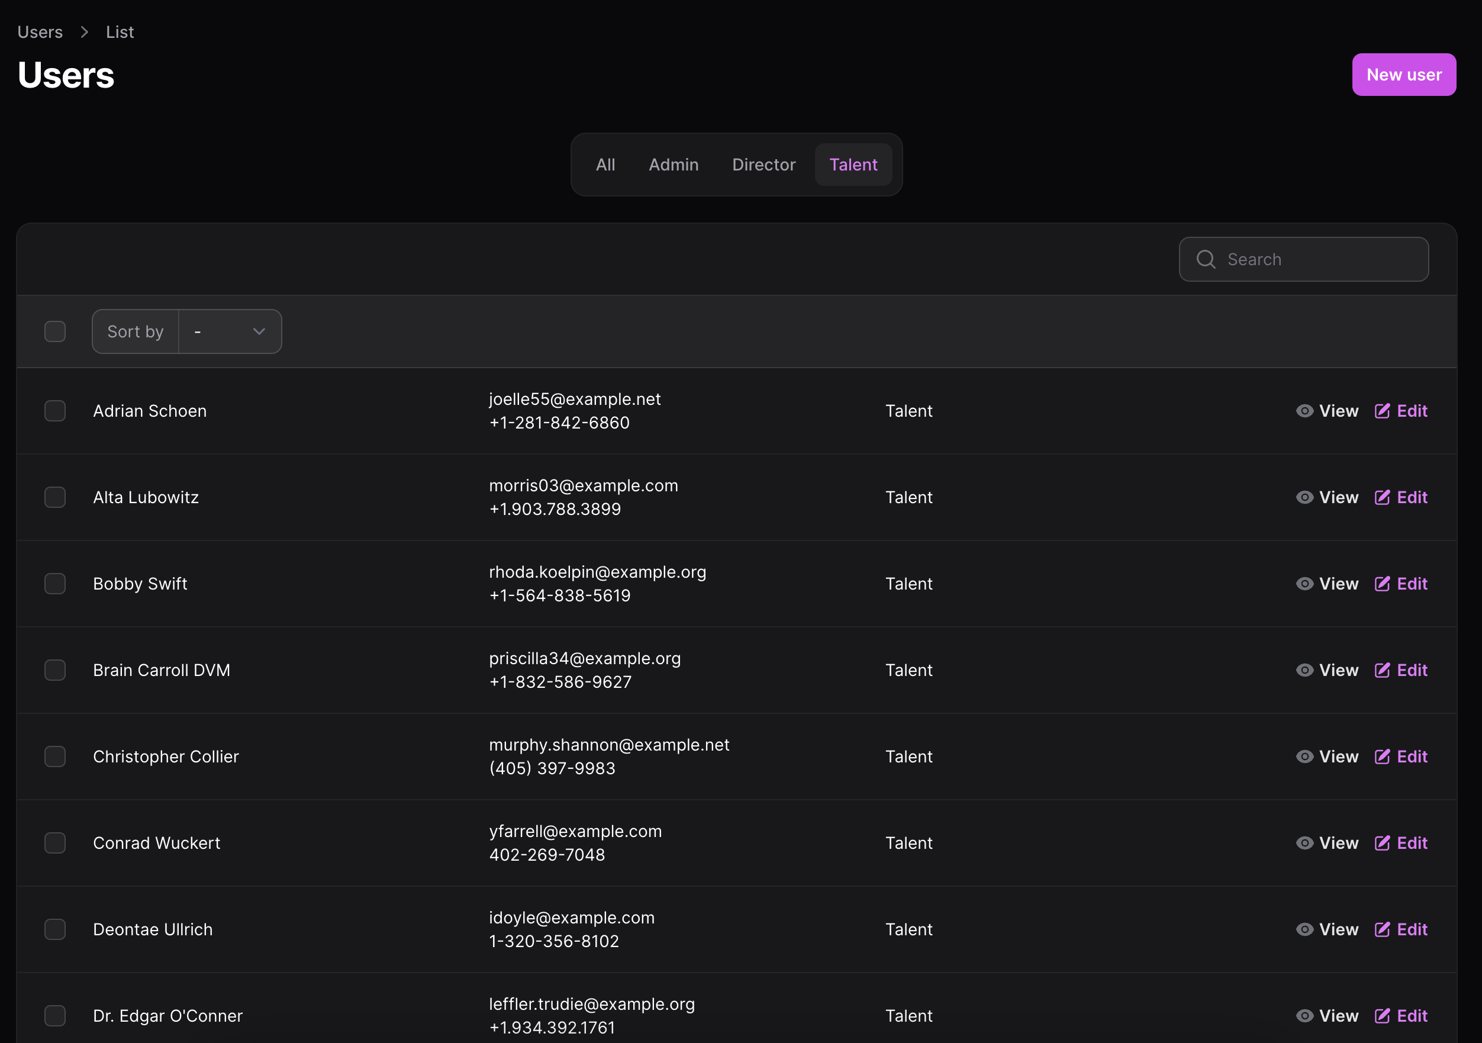This screenshot has height=1043, width=1482.
Task: Click the View eye icon for Deontae Ullrich
Action: coord(1304,929)
